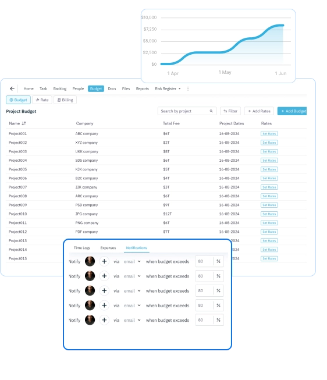Open the three-dot more options menu
The width and height of the screenshot is (327, 380).
point(188,88)
